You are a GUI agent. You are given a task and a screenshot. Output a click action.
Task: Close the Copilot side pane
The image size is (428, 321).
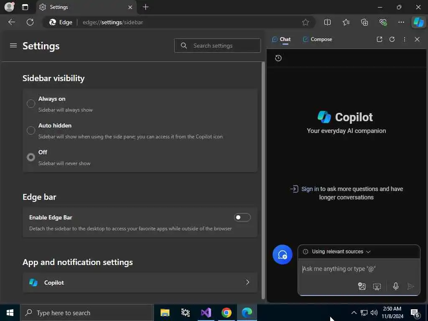[x=417, y=39]
